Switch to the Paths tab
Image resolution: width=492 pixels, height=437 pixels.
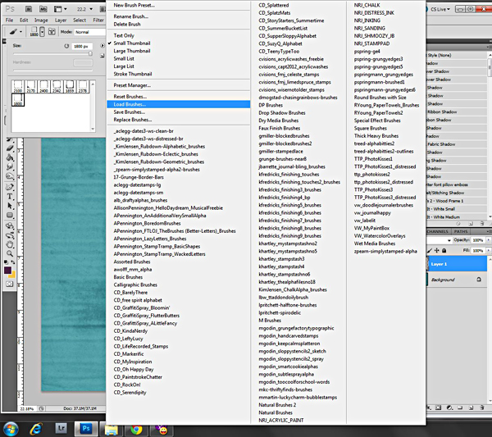[x=461, y=231]
